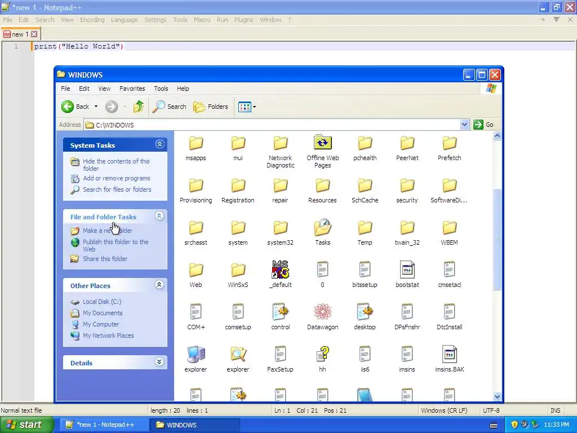Select the WinSxS folder
The image size is (577, 433).
(x=238, y=271)
